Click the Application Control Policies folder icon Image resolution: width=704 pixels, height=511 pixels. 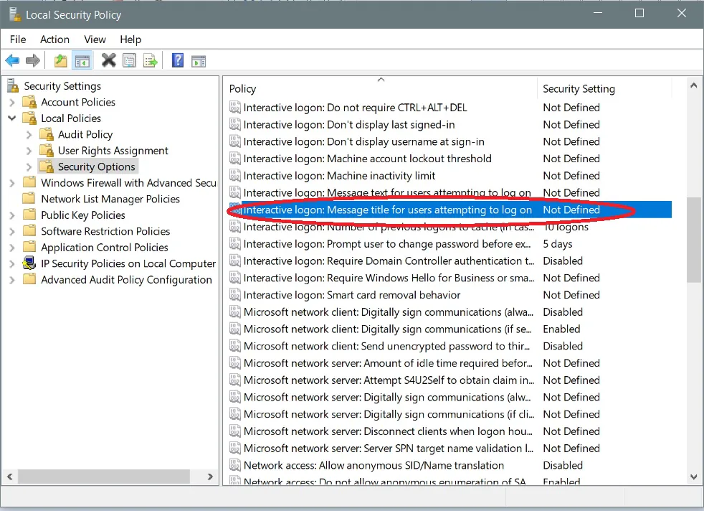tap(29, 247)
